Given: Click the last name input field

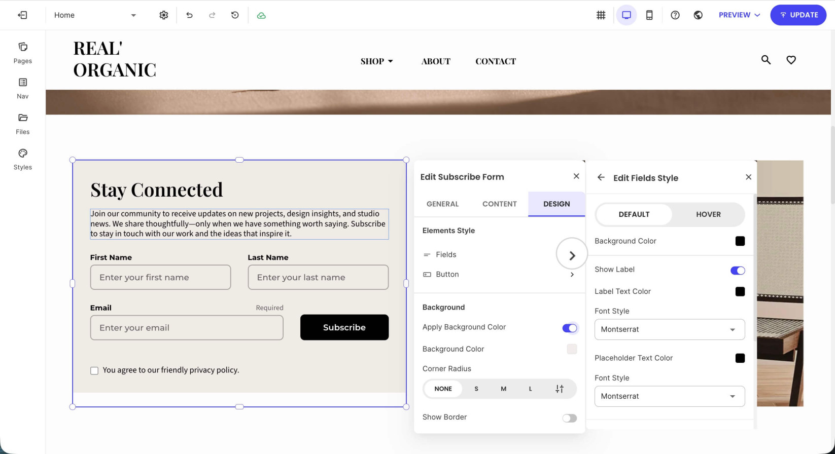Looking at the screenshot, I should point(318,277).
